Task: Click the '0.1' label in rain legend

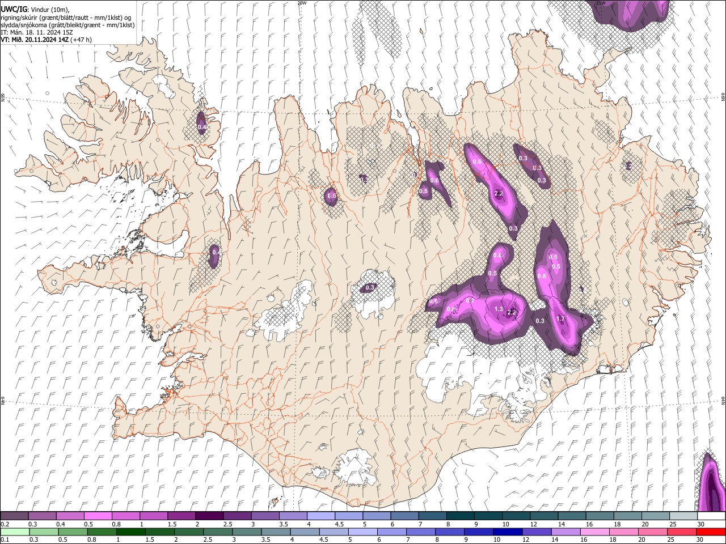Action: 5,540
